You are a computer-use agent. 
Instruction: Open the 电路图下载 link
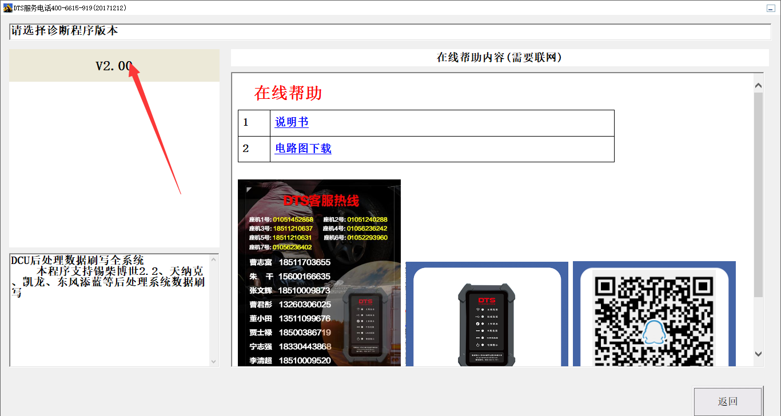pos(303,149)
